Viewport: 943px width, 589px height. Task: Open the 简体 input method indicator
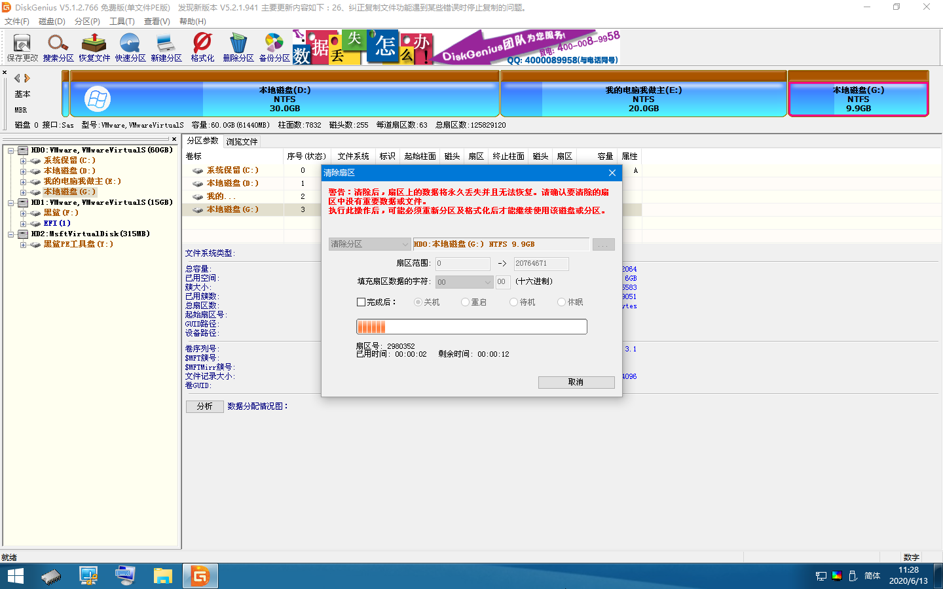click(x=872, y=576)
